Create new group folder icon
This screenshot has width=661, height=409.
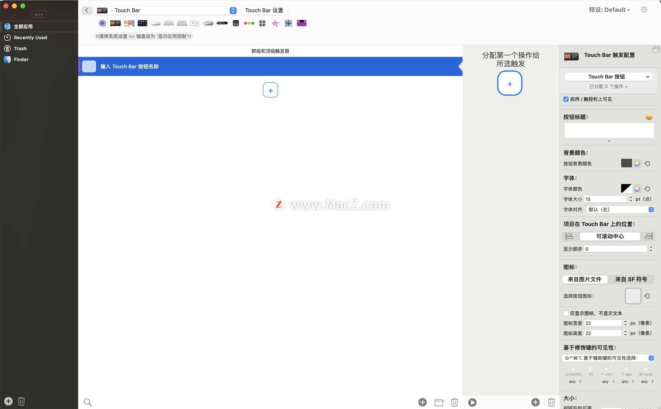(x=439, y=402)
